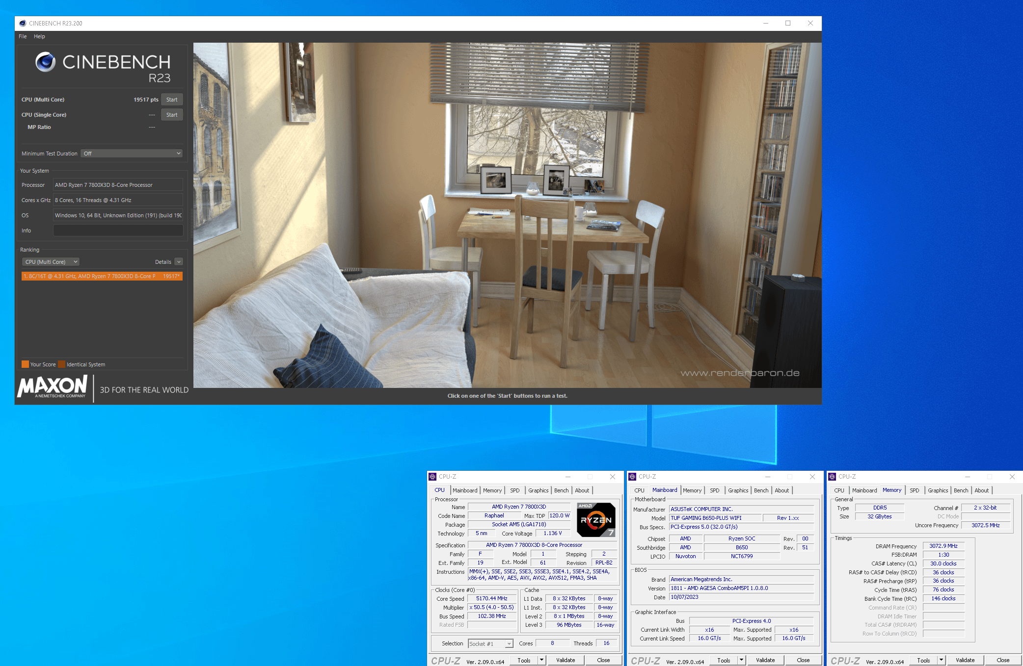
Task: Open Tools dropdown arrow in CPU-Z Memory window
Action: coord(942,660)
